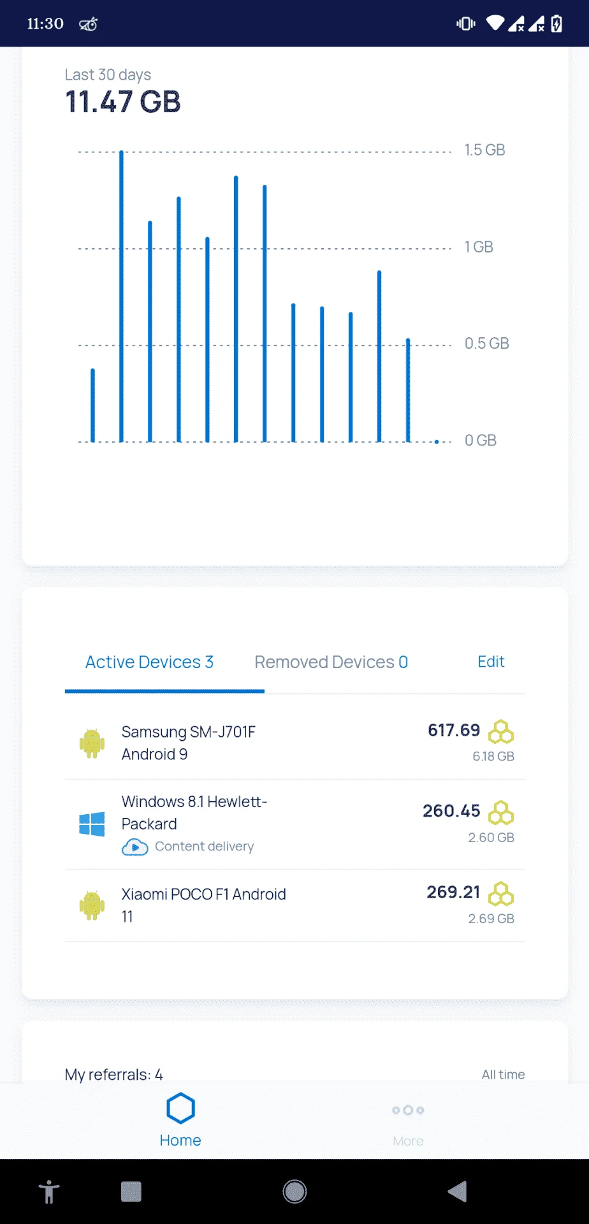
Task: Tap the honeycomb icon next to 269.21
Action: click(501, 894)
